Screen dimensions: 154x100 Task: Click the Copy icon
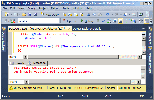pos(94,14)
